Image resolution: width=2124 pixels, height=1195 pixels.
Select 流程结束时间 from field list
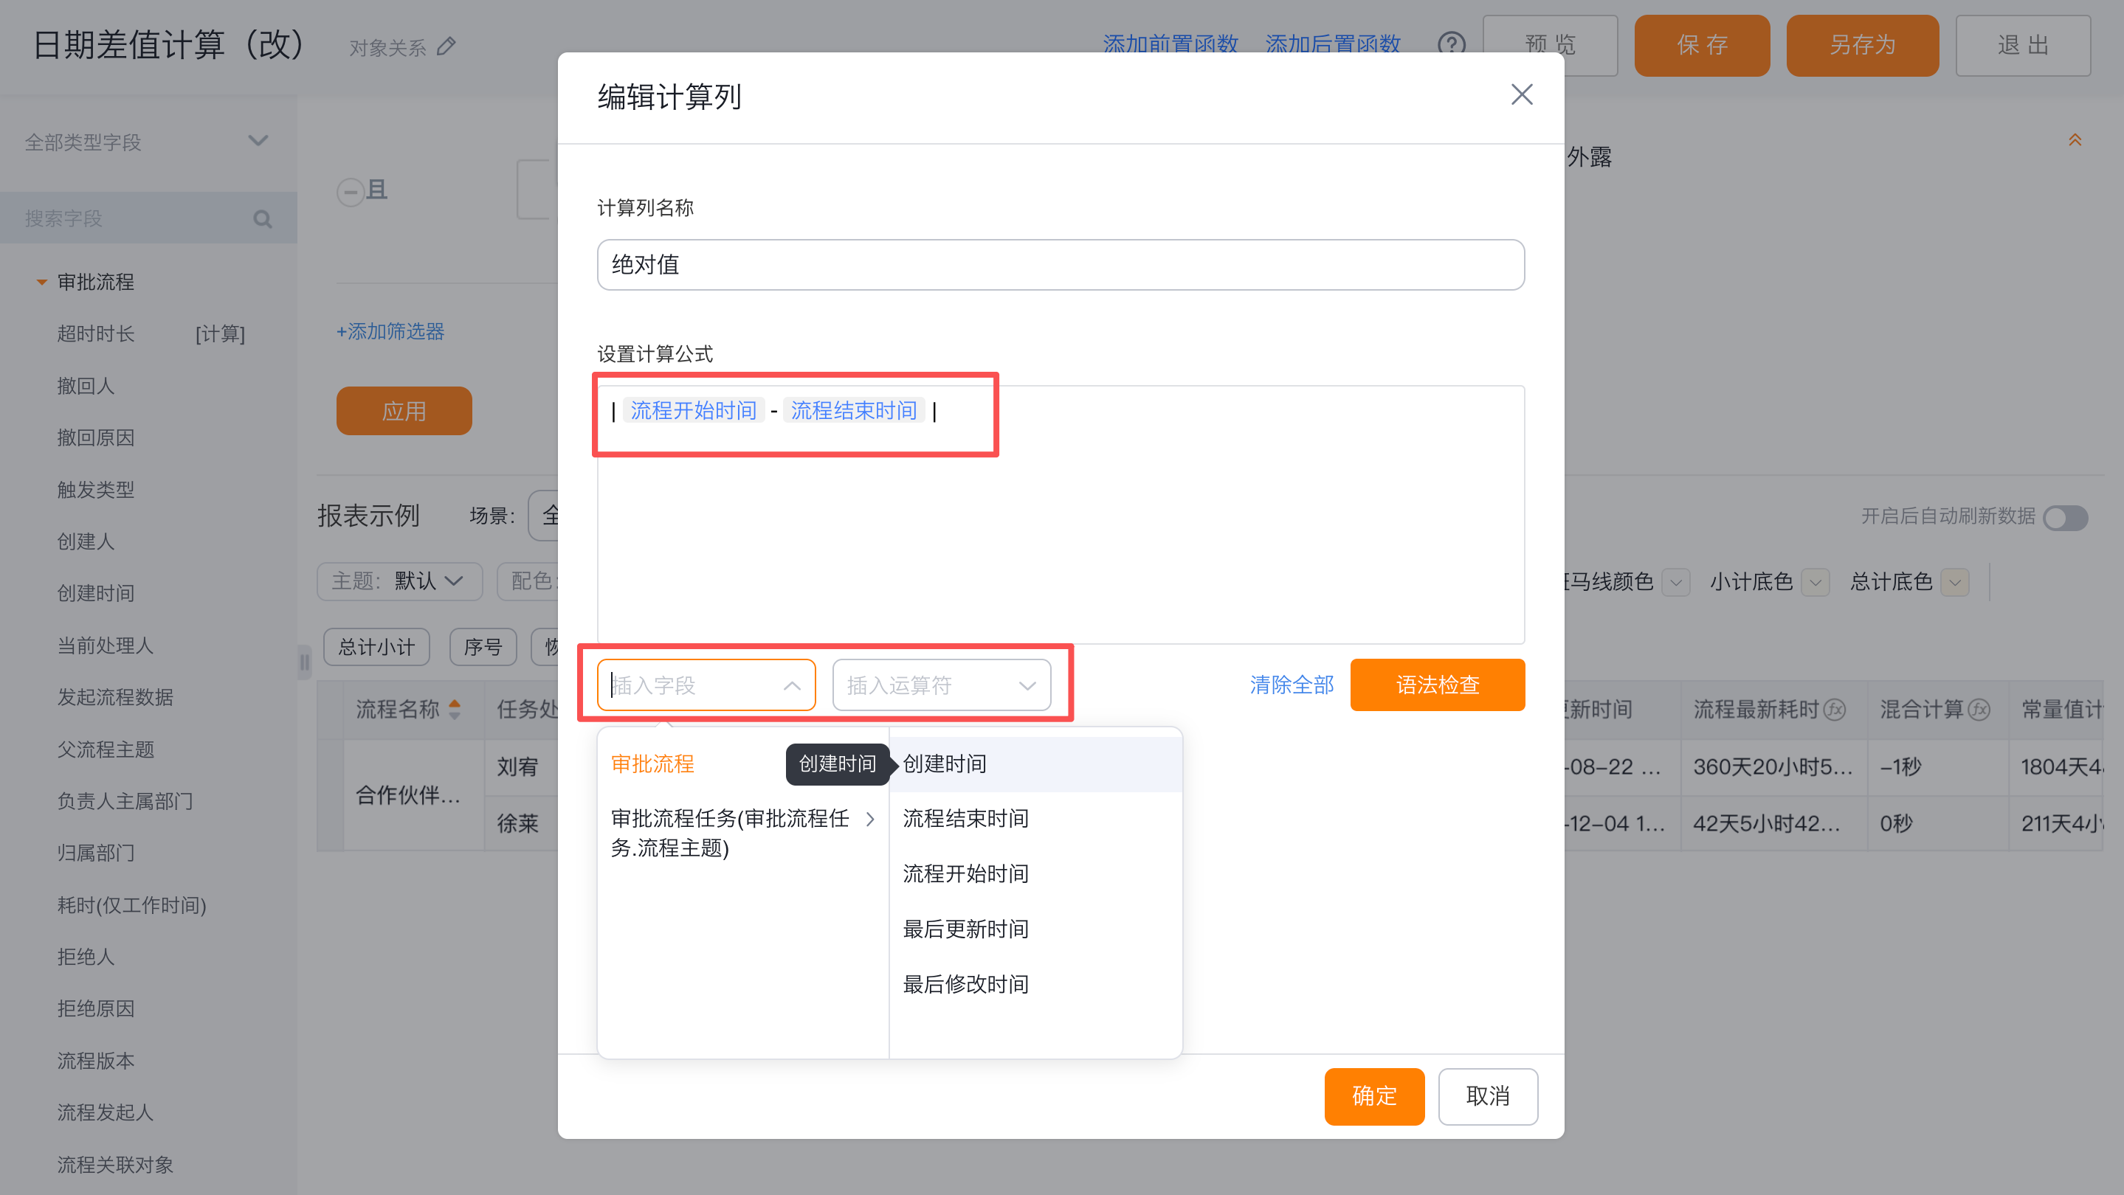click(965, 820)
